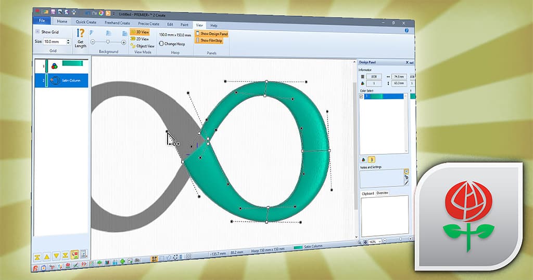Screen dimensions: 533x280
Task: Click background minus icon on slider
Action: [93, 42]
